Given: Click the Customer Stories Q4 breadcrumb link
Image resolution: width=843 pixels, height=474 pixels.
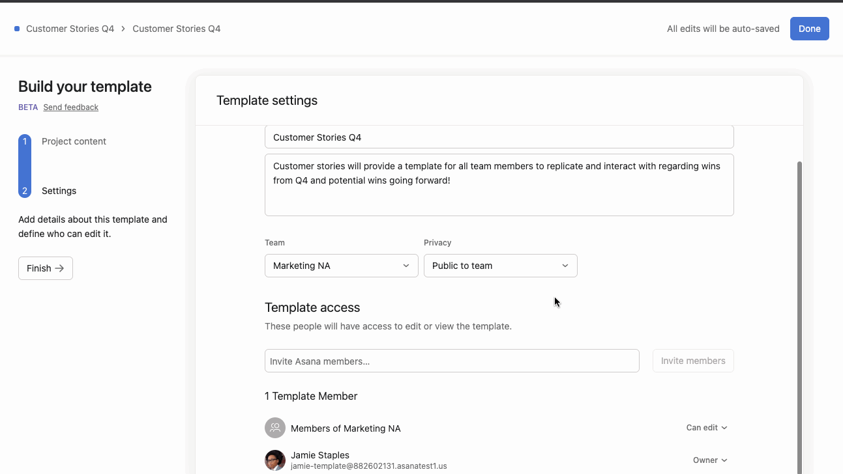Looking at the screenshot, I should pyautogui.click(x=70, y=29).
